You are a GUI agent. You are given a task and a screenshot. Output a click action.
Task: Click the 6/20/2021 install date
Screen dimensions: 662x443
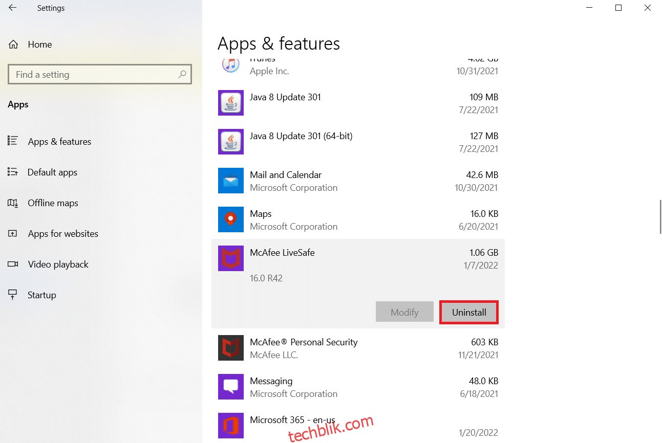click(x=478, y=227)
